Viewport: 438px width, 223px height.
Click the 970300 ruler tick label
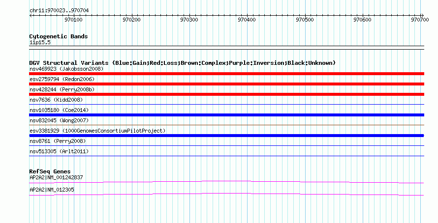pos(189,20)
